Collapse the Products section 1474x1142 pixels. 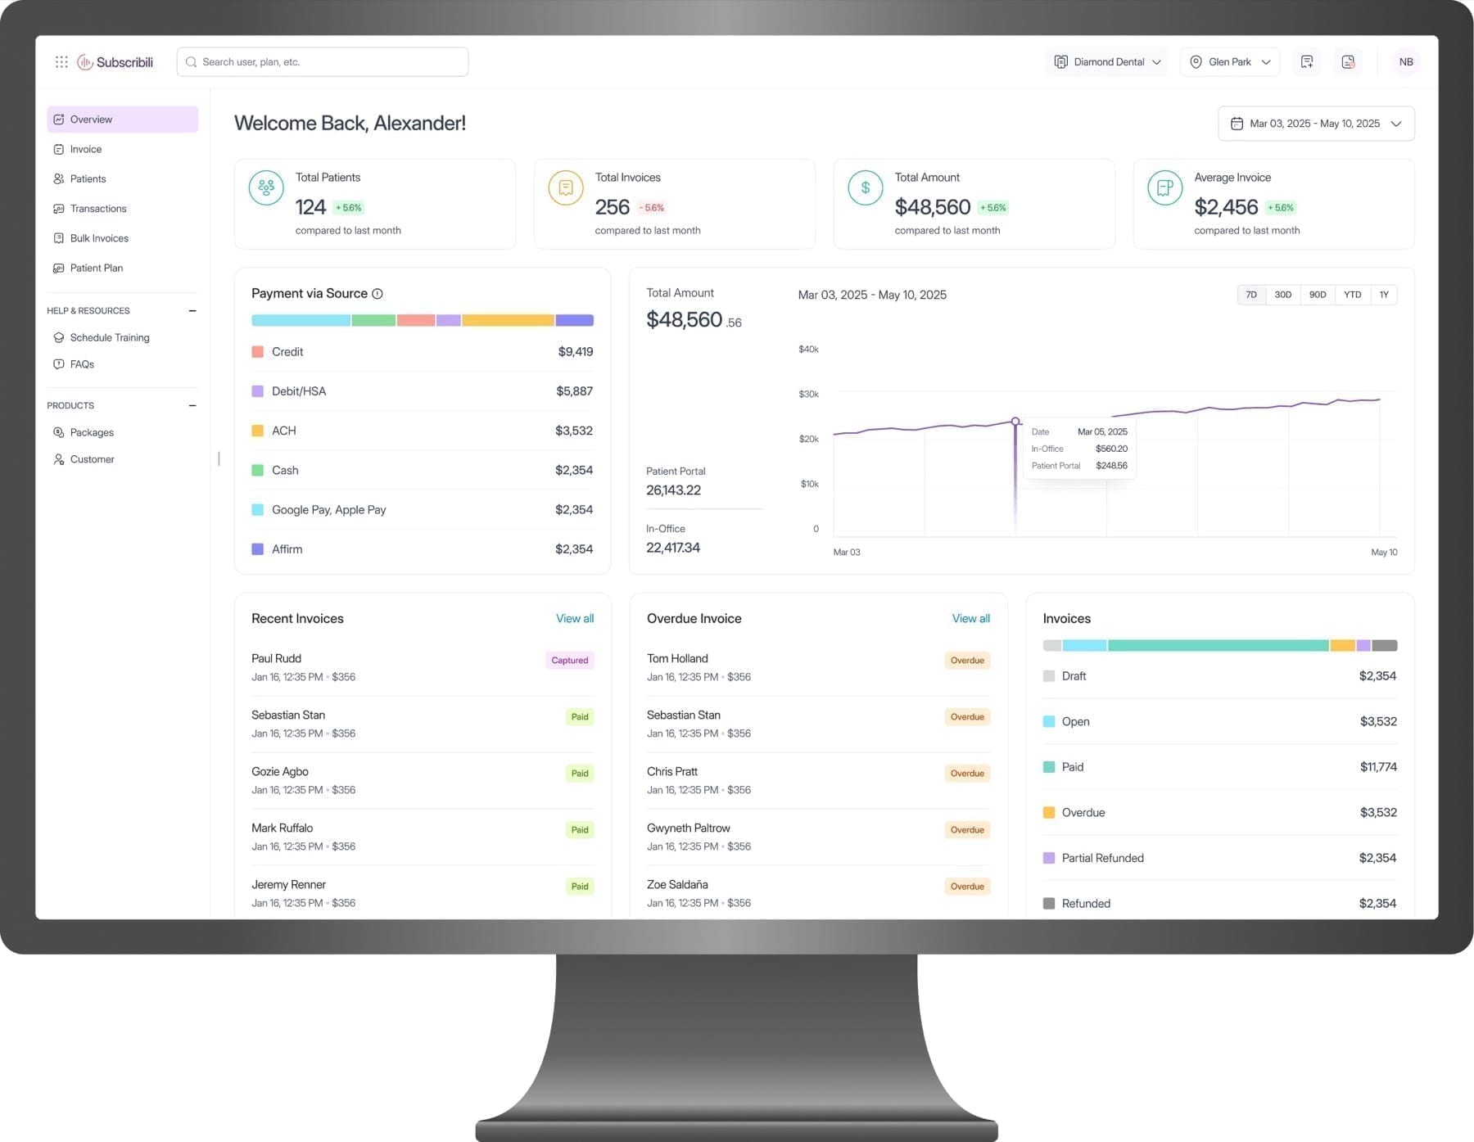pyautogui.click(x=192, y=406)
